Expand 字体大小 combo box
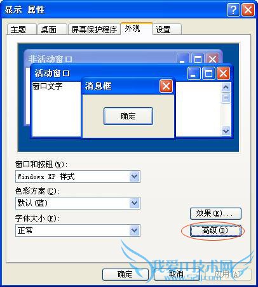 point(135,230)
